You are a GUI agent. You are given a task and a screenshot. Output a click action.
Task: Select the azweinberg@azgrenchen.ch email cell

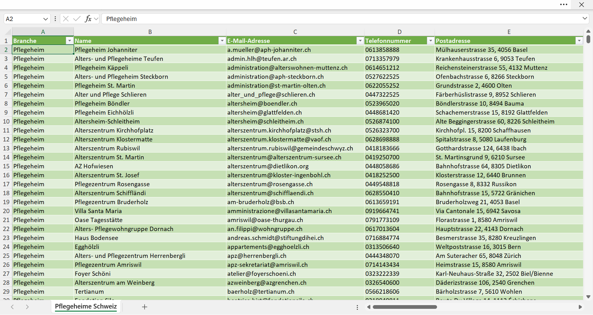point(295,283)
